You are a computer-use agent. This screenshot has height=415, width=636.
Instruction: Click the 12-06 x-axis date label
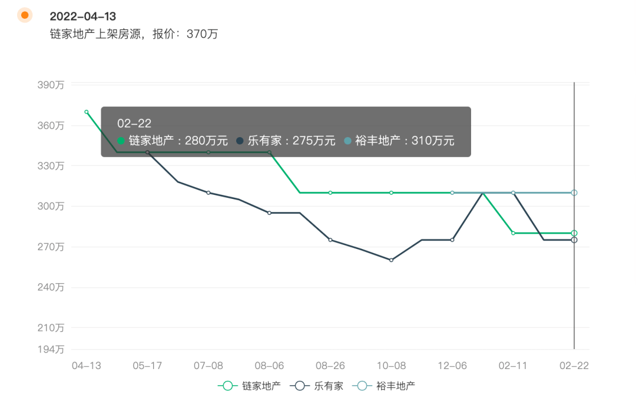pos(452,366)
